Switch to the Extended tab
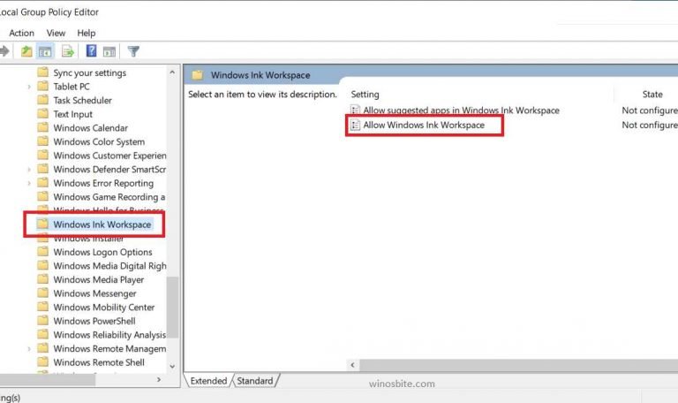Screen dimensions: 678x403 (208, 381)
